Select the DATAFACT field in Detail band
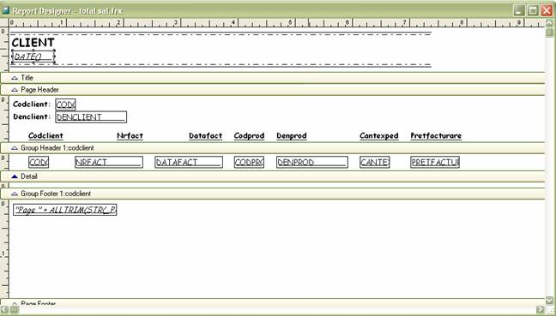Viewport: 556px width, 316px height. tap(189, 163)
